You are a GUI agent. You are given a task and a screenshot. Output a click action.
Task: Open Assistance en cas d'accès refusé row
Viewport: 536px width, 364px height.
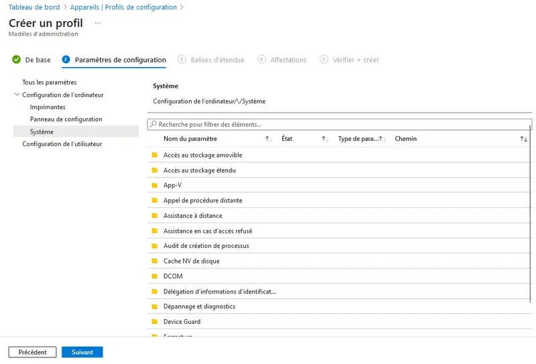(x=340, y=231)
